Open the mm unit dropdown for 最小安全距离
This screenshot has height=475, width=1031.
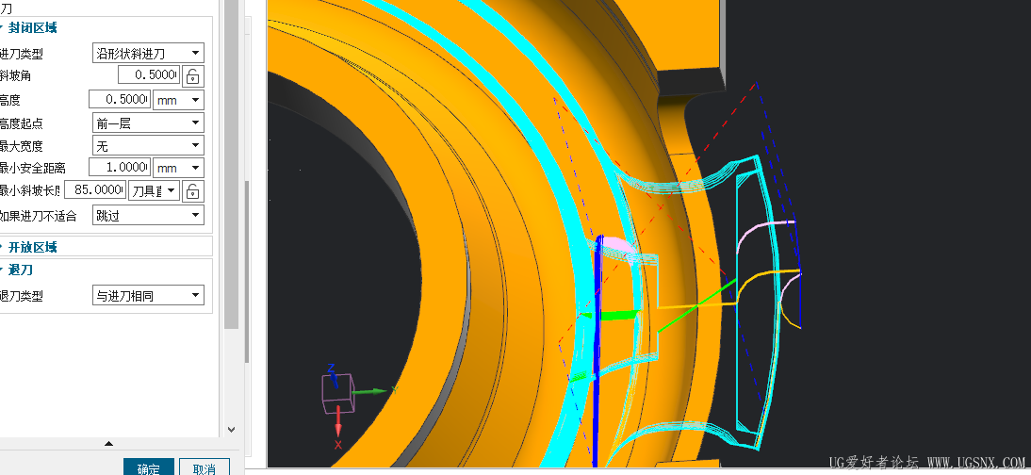(x=178, y=168)
